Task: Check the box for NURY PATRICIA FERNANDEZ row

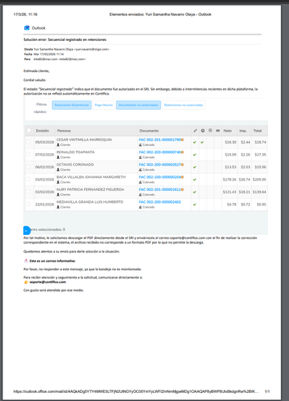Action: 28,192
